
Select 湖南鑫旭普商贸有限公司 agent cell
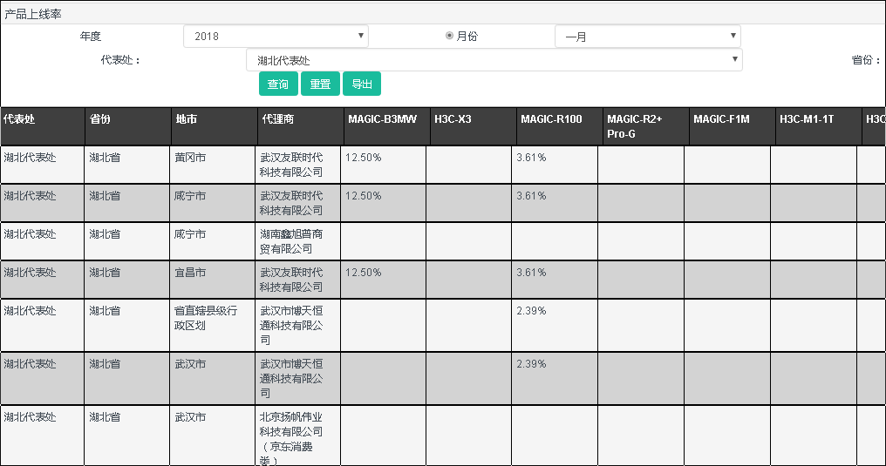tap(297, 241)
